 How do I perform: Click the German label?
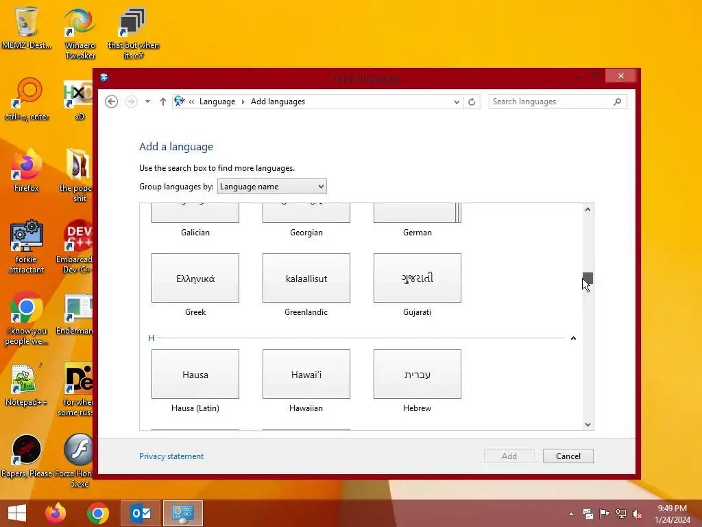click(417, 233)
